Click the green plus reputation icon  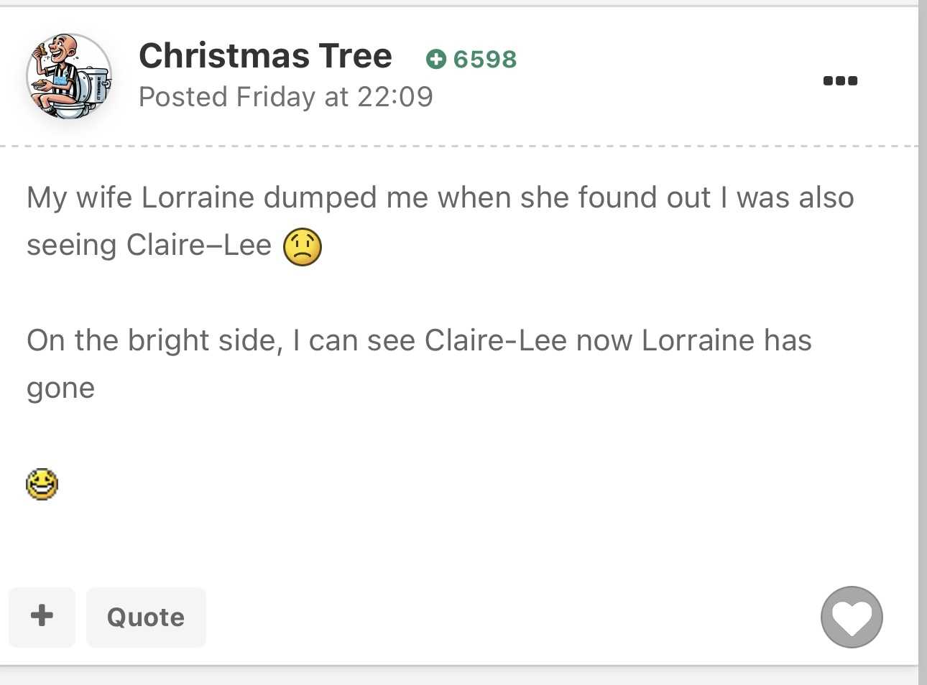coord(435,59)
